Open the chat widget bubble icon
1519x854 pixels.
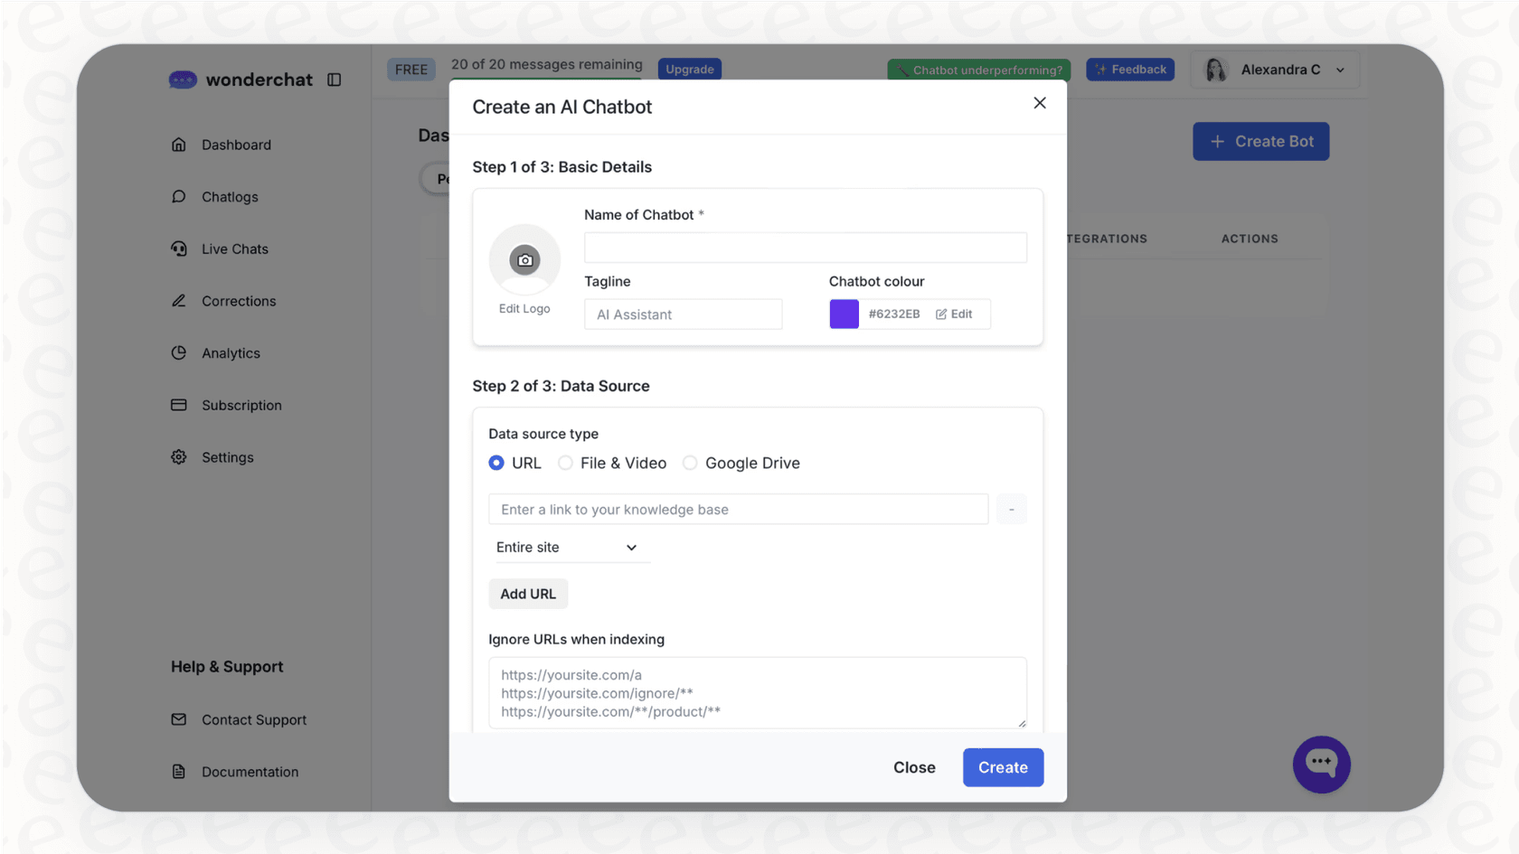click(1321, 764)
